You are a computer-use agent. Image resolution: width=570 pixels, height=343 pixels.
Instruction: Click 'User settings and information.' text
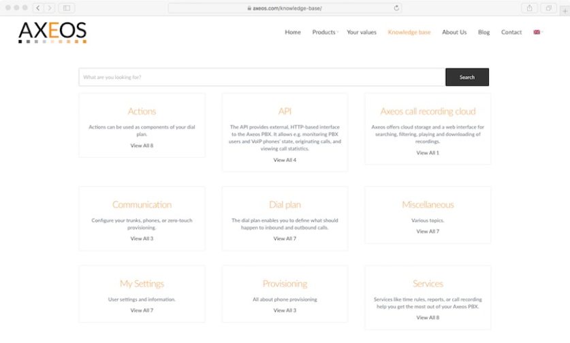coord(142,299)
